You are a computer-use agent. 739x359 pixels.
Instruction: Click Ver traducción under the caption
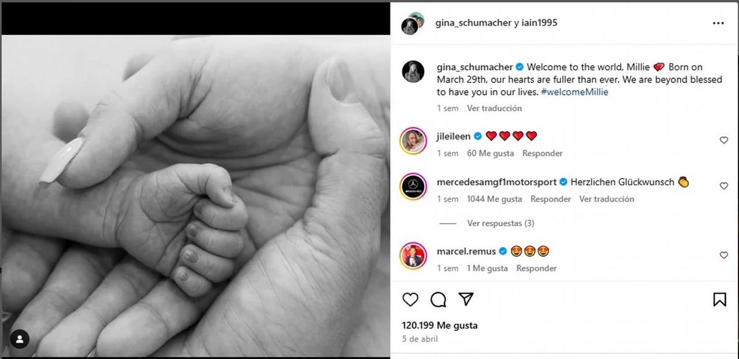[494, 108]
